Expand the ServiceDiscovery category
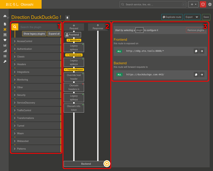Screen dimensions: 213x171 36,102
